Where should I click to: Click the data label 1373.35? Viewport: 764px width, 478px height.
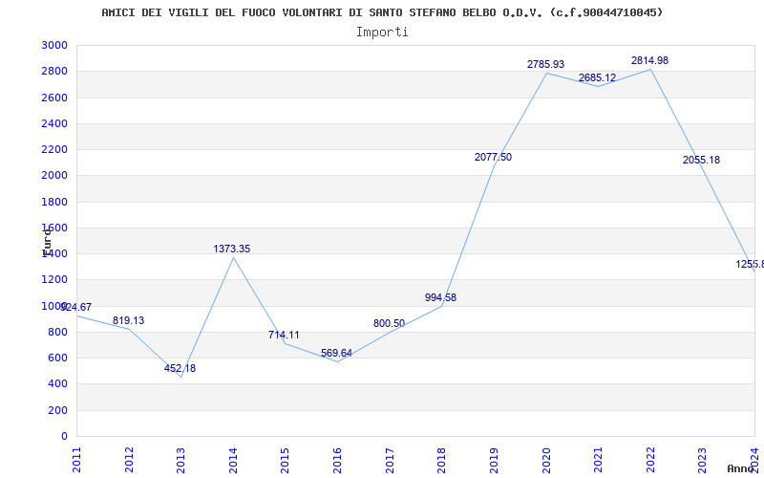[232, 249]
